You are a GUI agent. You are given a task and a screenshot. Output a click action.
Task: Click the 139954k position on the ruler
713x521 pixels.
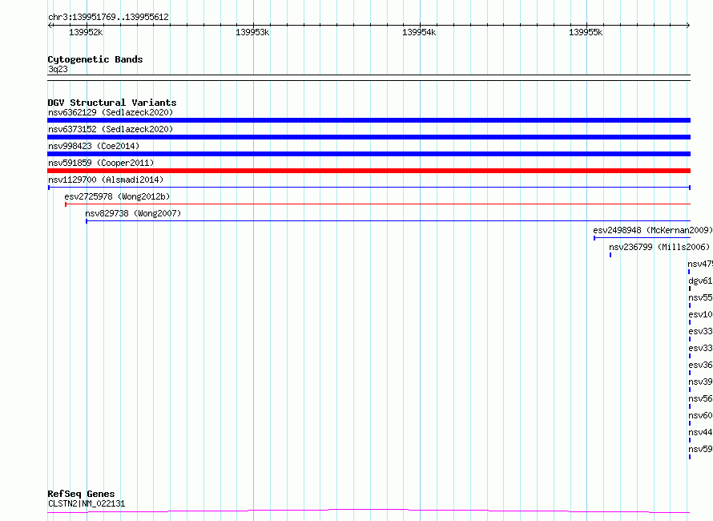418,32
